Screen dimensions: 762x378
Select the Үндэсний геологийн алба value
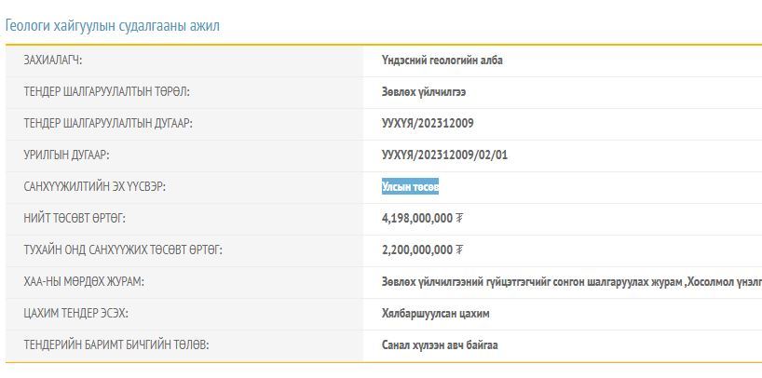(442, 61)
